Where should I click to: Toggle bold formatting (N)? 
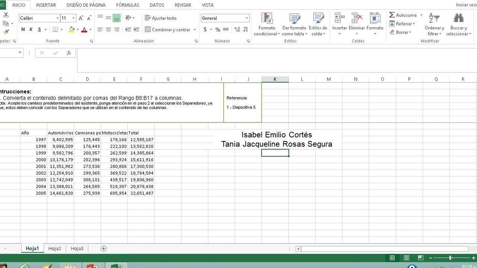click(x=23, y=30)
